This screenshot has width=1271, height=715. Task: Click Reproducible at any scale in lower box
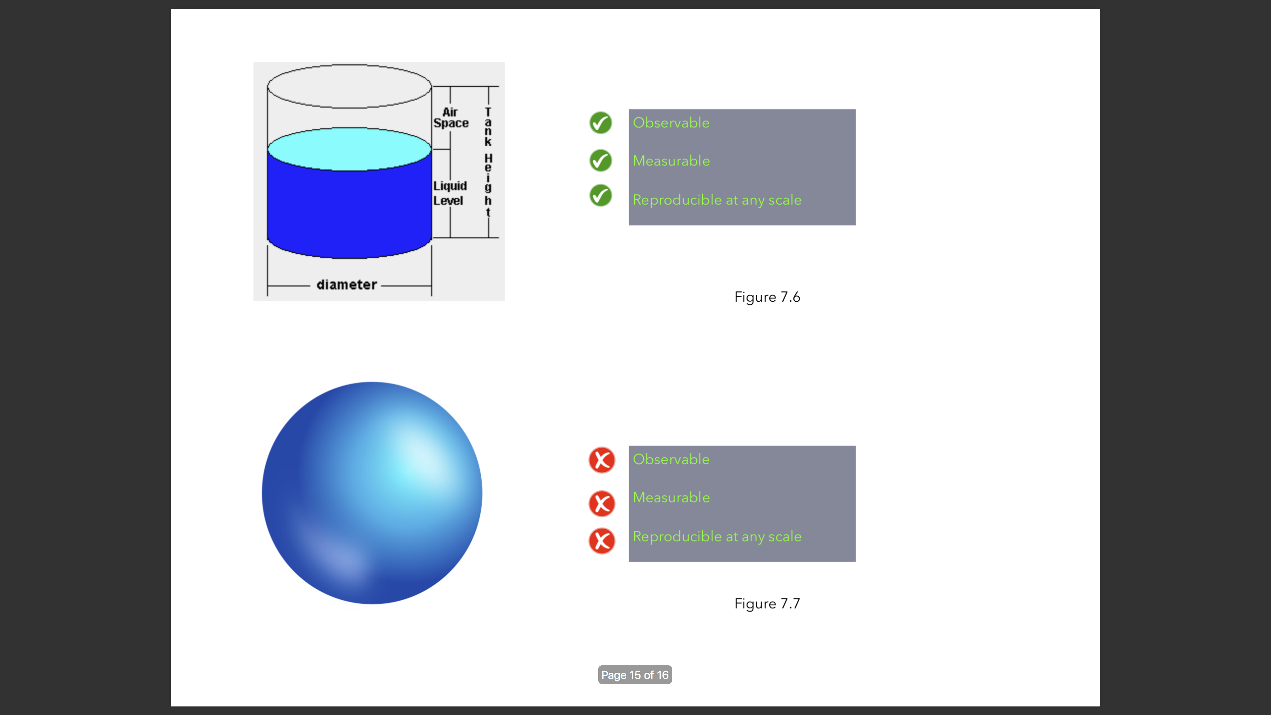tap(717, 536)
